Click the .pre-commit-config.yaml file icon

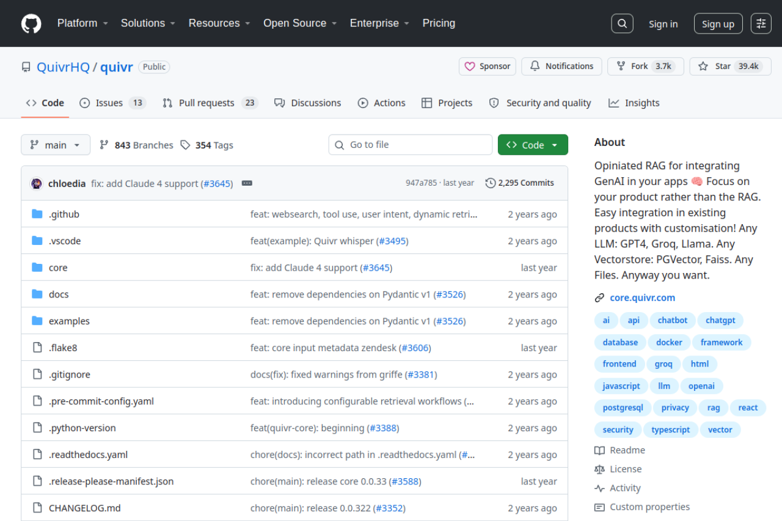coord(37,401)
